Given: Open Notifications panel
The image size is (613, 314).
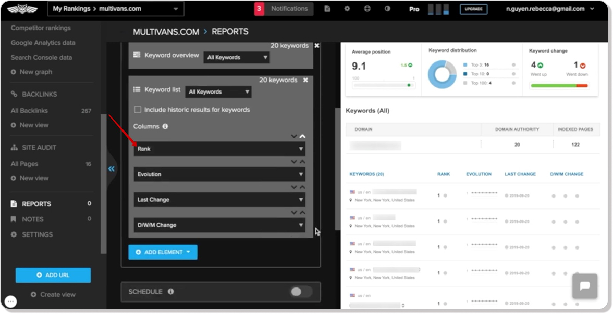Looking at the screenshot, I should 284,9.
